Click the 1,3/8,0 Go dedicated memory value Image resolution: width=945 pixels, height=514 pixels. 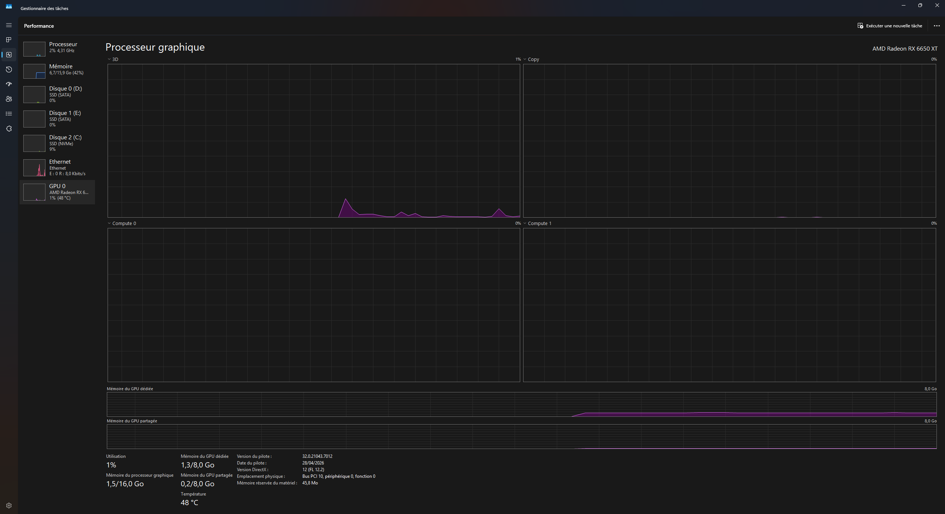pyautogui.click(x=197, y=465)
